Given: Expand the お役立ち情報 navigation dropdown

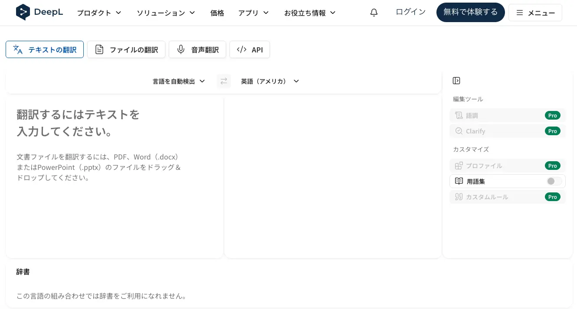Looking at the screenshot, I should [310, 13].
